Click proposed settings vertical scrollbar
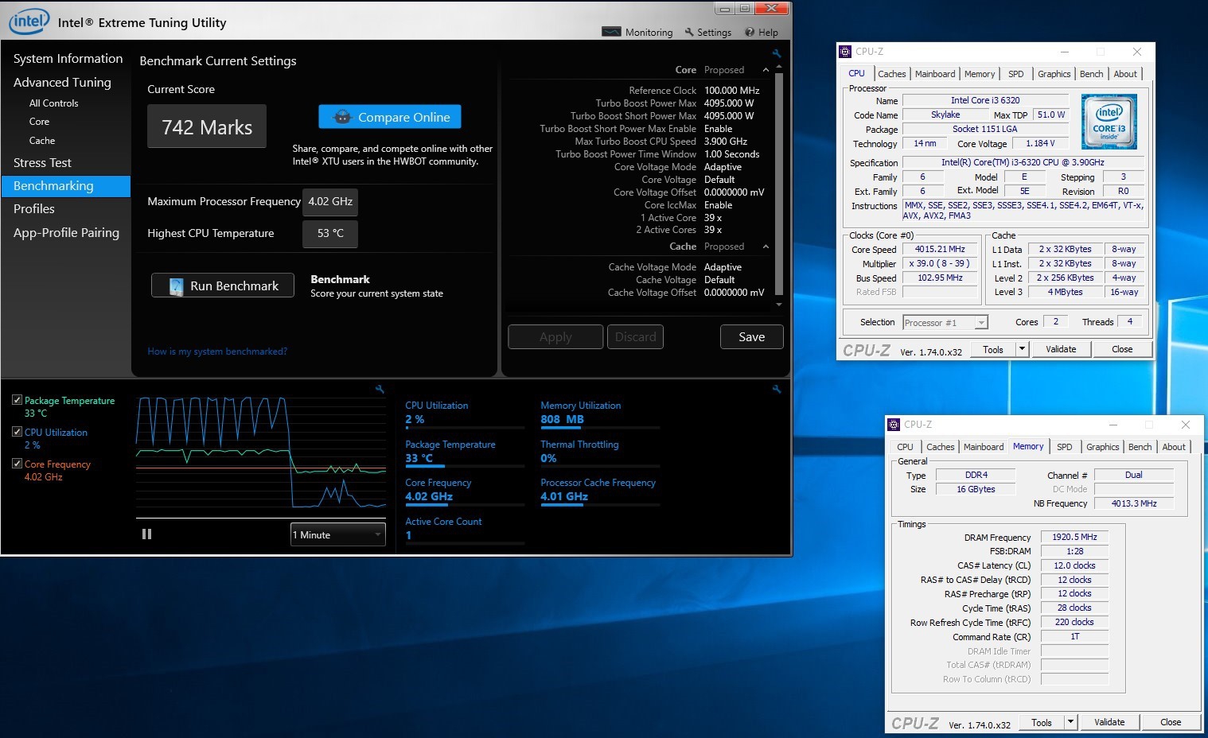1208x738 pixels. (x=779, y=183)
